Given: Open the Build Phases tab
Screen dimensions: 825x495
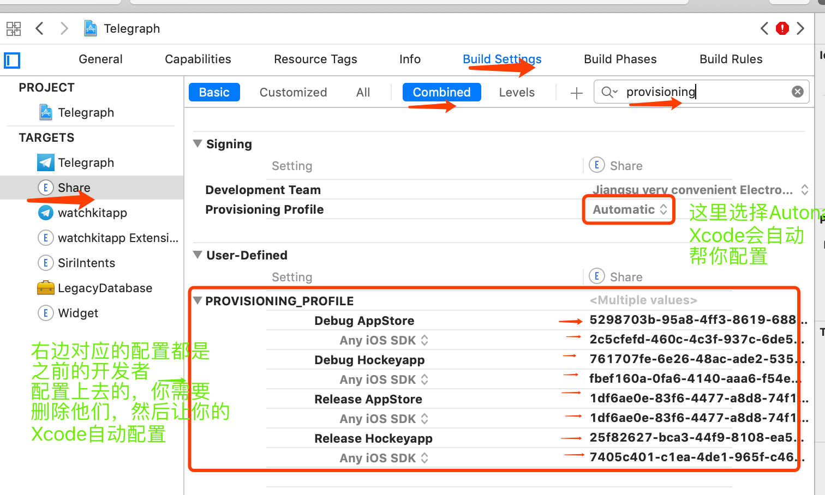Looking at the screenshot, I should [620, 59].
